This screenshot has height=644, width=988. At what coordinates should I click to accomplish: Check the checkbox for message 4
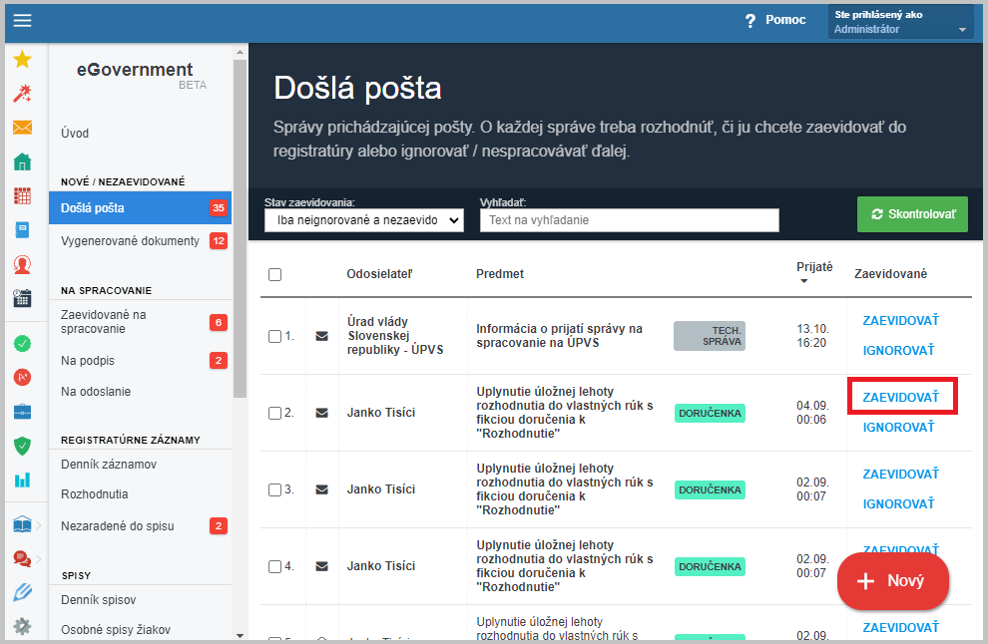(x=274, y=566)
